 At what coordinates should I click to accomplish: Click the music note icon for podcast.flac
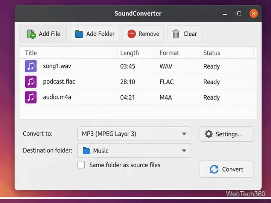tap(31, 82)
